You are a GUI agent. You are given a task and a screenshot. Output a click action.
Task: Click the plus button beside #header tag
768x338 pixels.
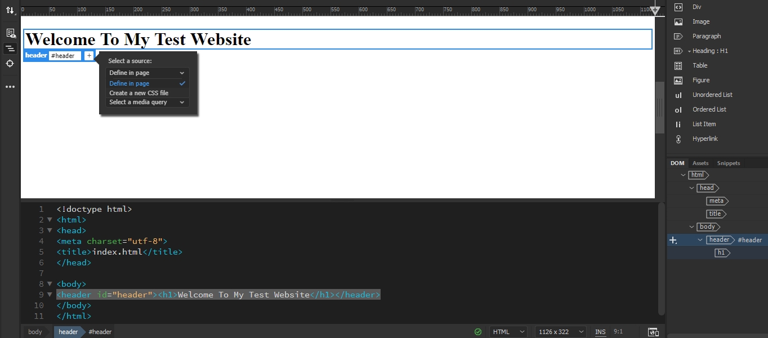click(x=89, y=55)
